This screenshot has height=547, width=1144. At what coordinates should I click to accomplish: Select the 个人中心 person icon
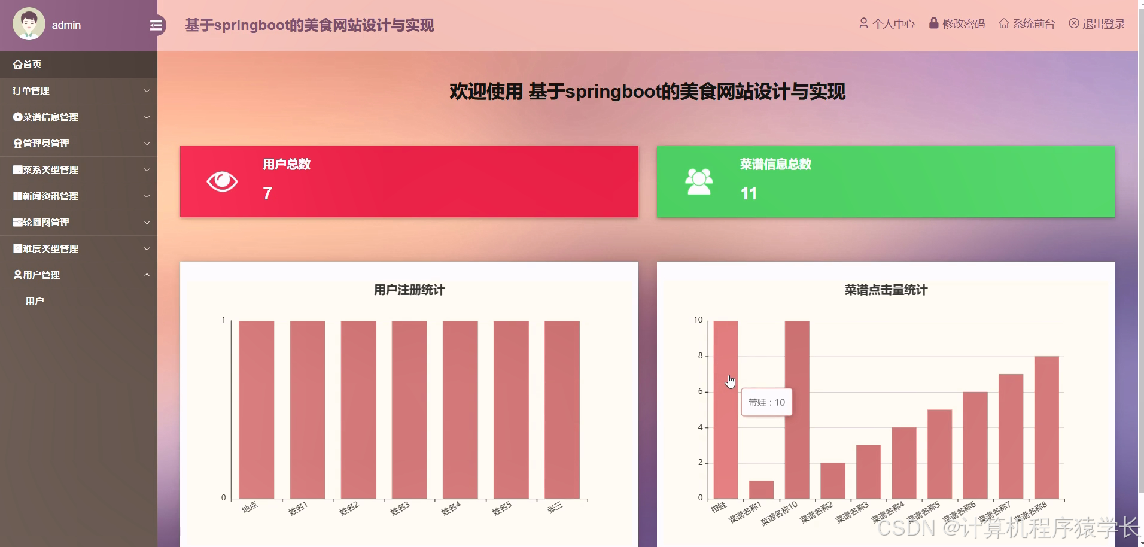(863, 23)
